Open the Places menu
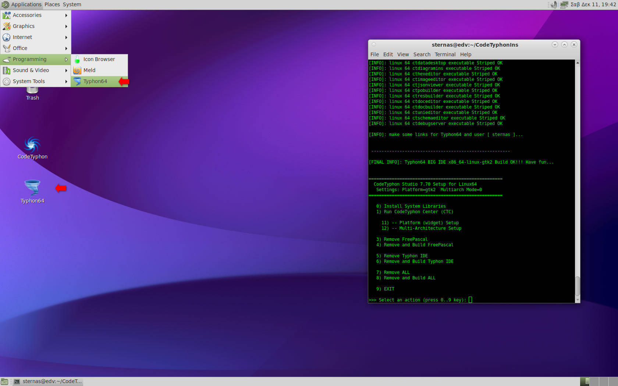The height and width of the screenshot is (386, 618). [52, 4]
